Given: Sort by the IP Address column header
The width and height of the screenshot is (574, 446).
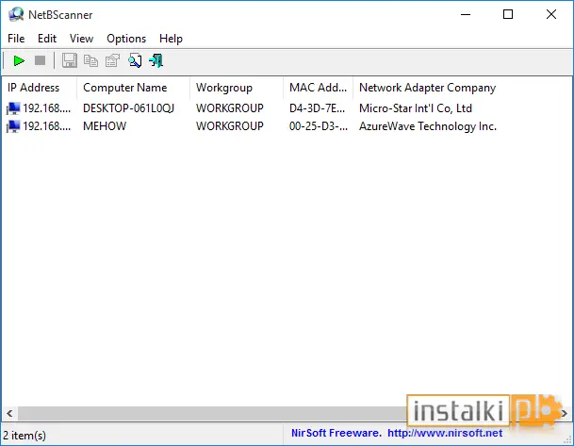Looking at the screenshot, I should [40, 88].
